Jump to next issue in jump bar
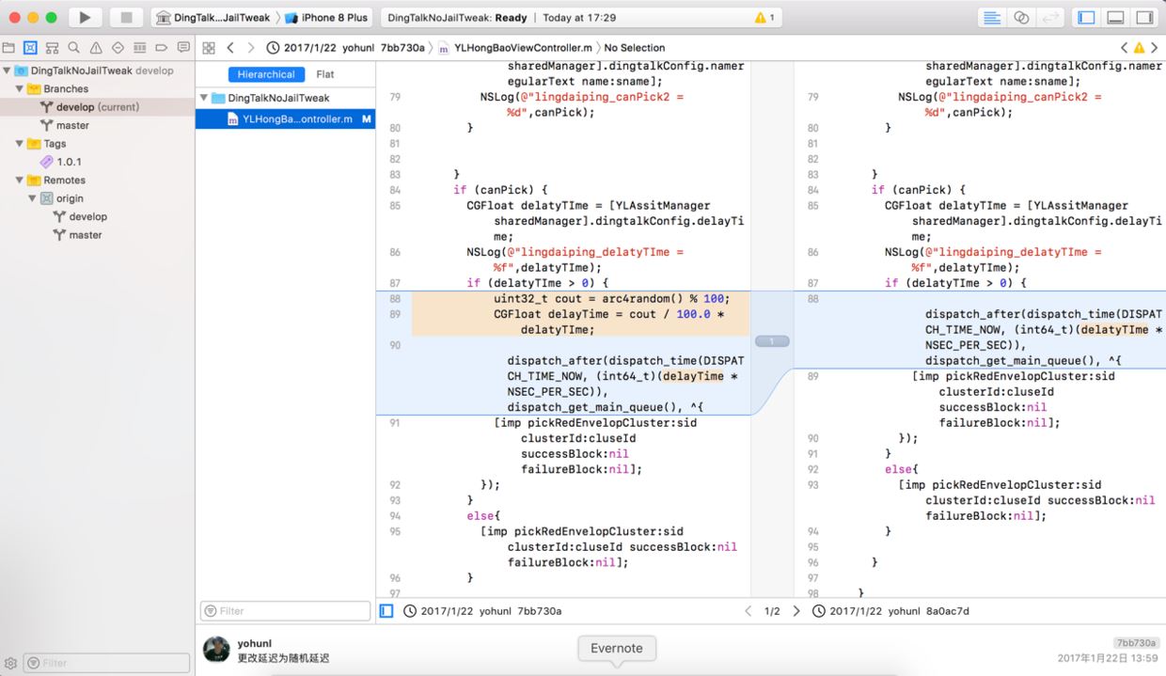The width and height of the screenshot is (1166, 676). (1155, 47)
